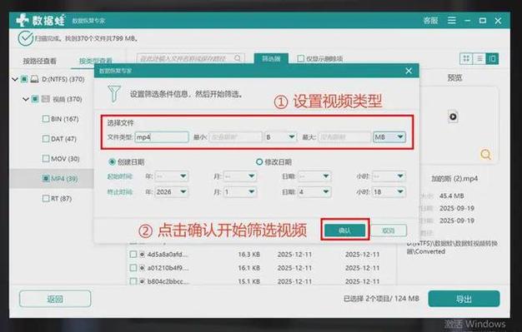
Task: Check the BIN (167) checkbox
Action: 46,119
